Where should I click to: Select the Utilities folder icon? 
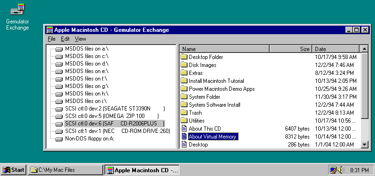[x=184, y=120]
